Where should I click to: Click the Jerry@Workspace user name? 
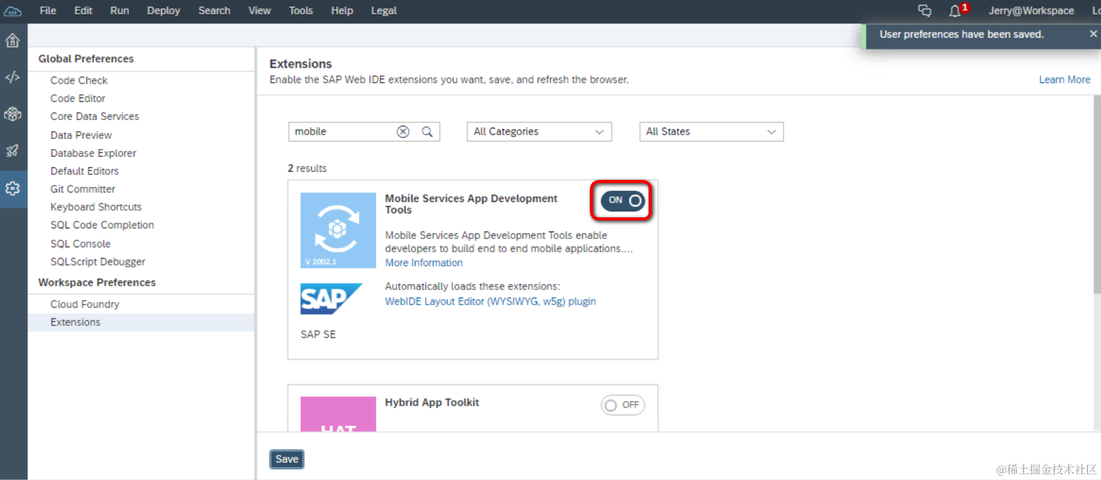(1031, 11)
